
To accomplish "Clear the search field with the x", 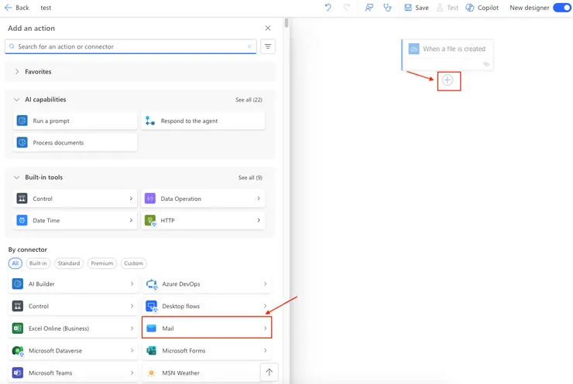I will 249,46.
